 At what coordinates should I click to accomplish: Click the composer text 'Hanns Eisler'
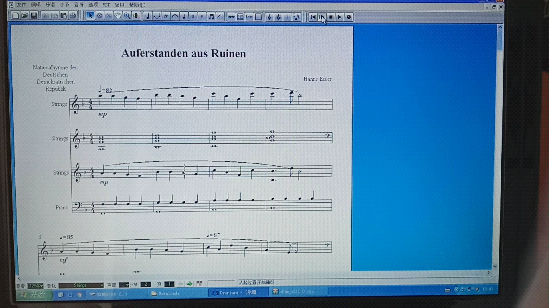pyautogui.click(x=317, y=79)
